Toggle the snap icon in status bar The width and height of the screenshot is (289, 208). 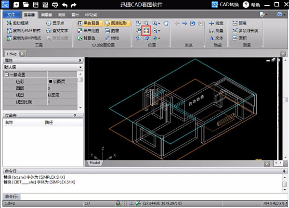[118, 203]
